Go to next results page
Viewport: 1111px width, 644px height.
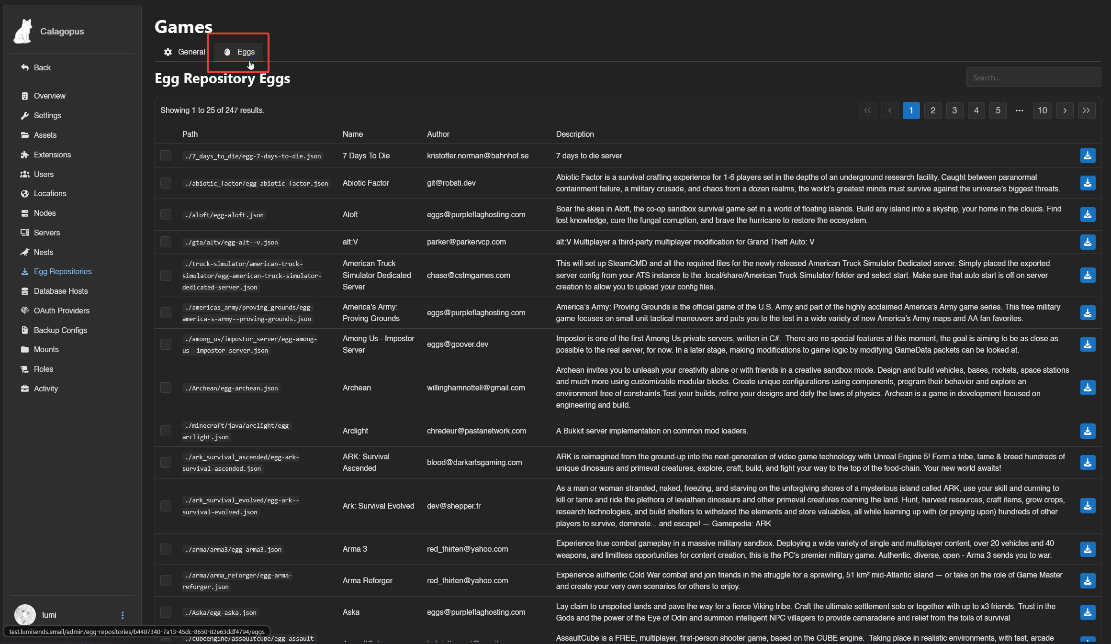tap(1065, 111)
